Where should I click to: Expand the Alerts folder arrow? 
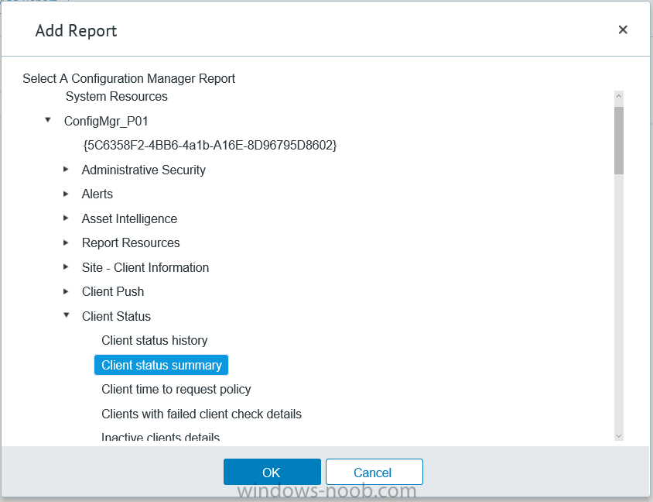pos(66,194)
